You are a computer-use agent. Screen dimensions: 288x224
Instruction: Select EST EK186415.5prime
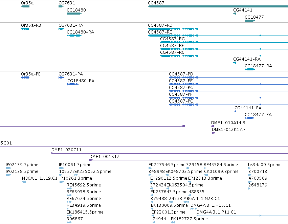click(69, 216)
